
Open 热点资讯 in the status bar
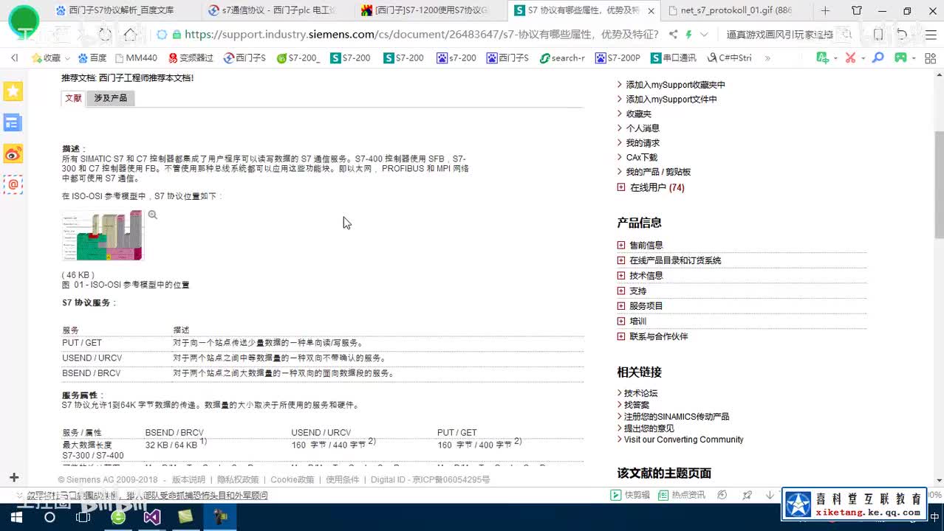click(681, 495)
